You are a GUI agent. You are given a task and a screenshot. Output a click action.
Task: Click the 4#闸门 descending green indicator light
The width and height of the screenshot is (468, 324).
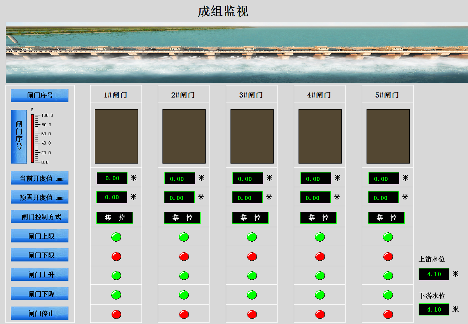(x=320, y=295)
